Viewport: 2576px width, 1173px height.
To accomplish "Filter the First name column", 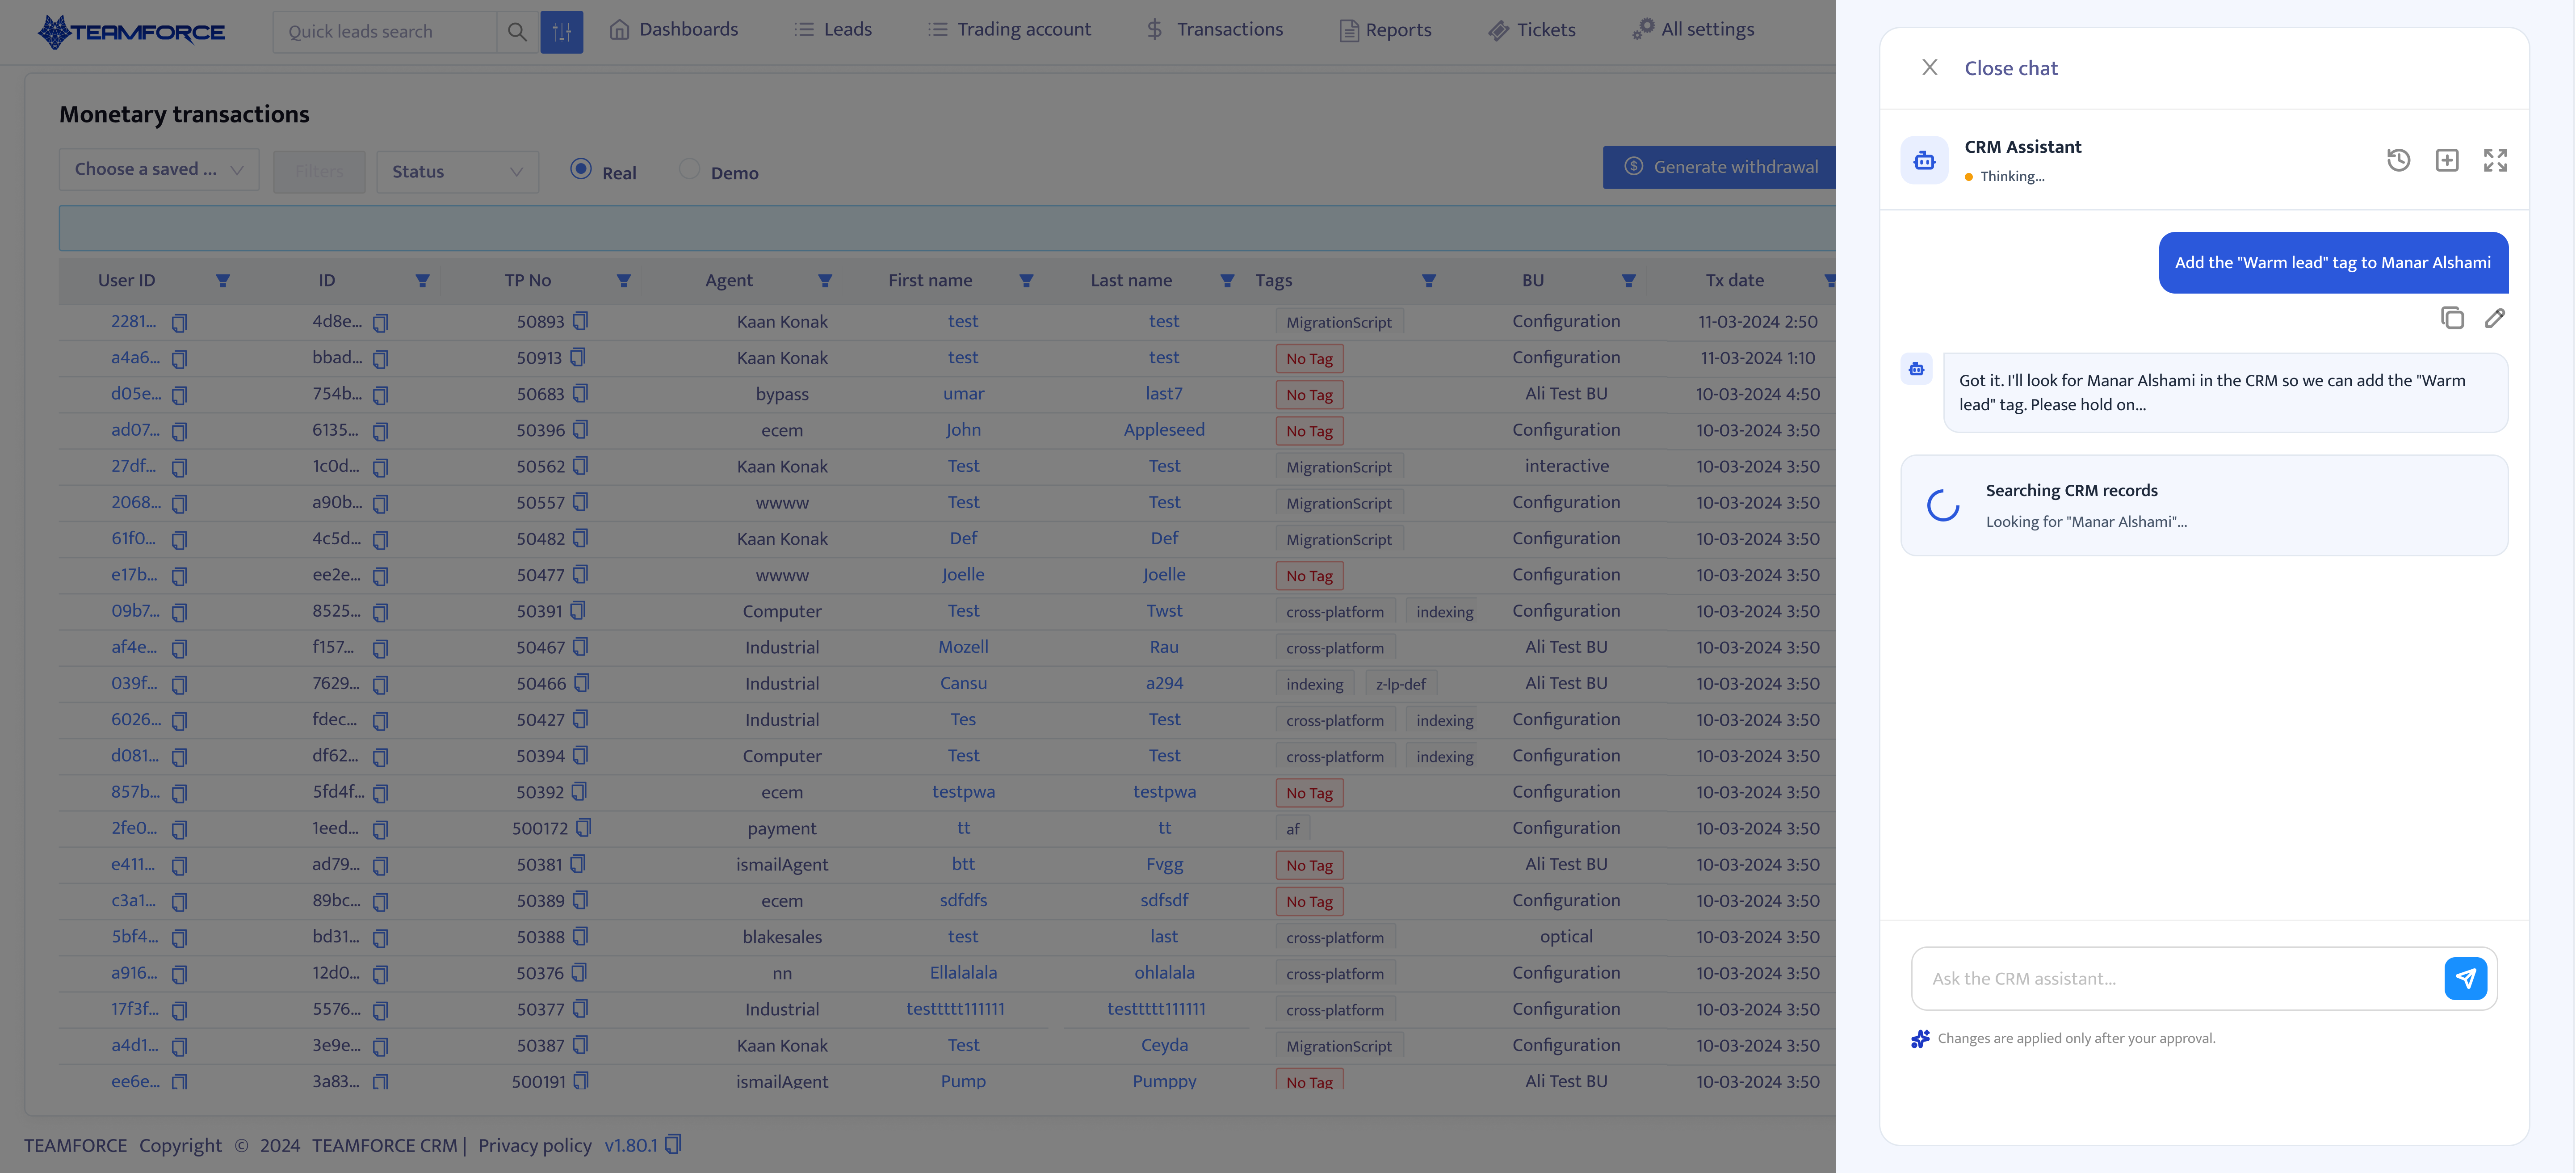I will 1026,281.
